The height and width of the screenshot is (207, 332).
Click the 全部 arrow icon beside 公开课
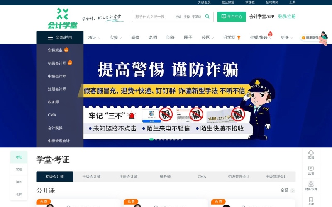click(x=293, y=190)
